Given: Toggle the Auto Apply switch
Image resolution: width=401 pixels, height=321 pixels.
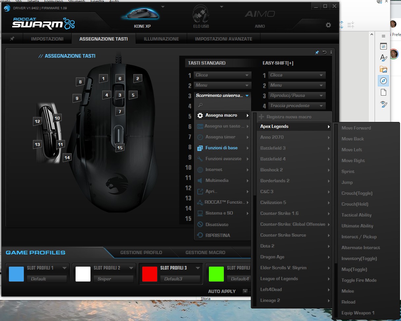Looking at the screenshot, I should 247,291.
